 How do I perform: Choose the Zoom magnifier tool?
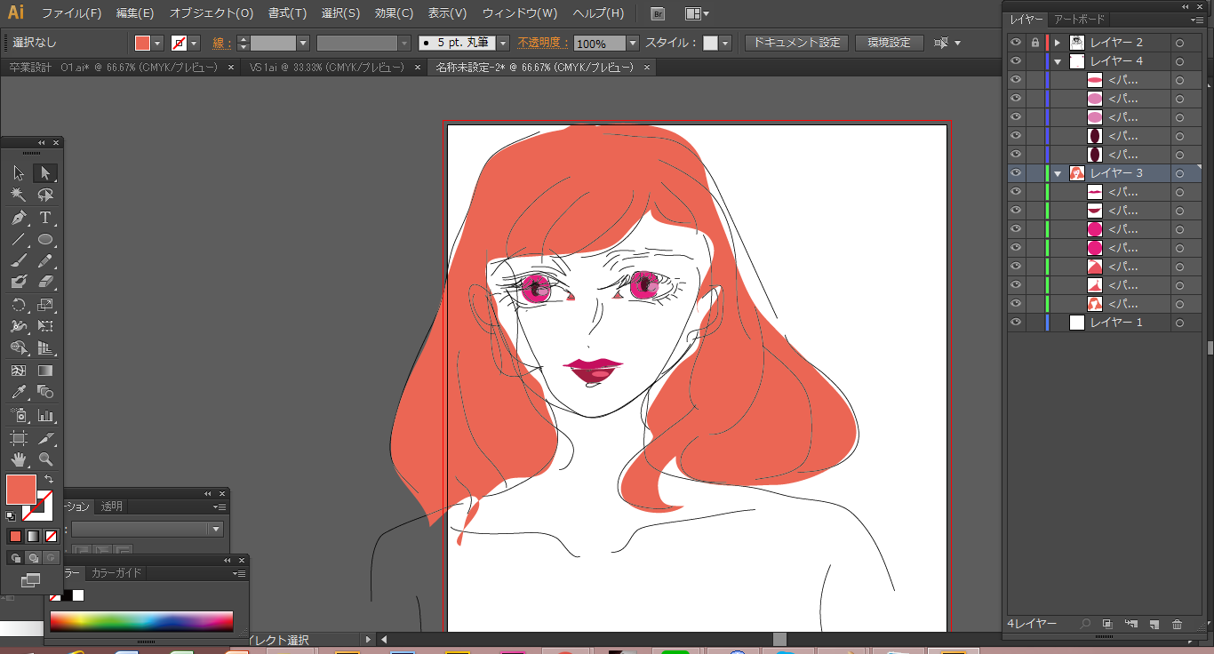[x=45, y=459]
